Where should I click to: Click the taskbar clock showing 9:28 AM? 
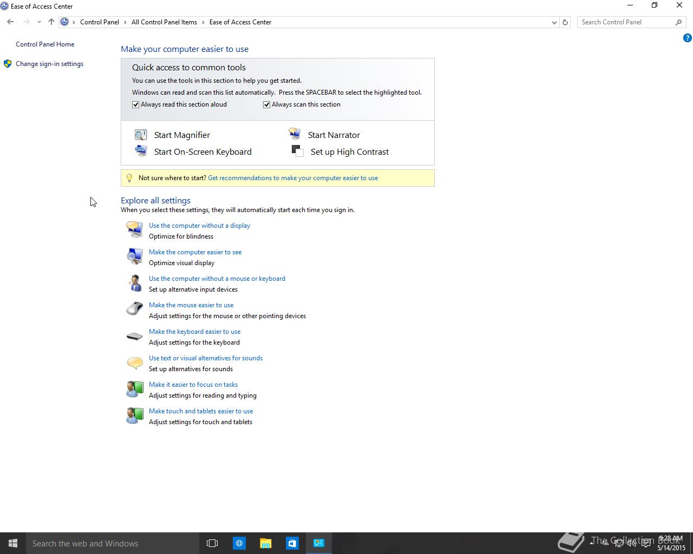click(x=671, y=543)
